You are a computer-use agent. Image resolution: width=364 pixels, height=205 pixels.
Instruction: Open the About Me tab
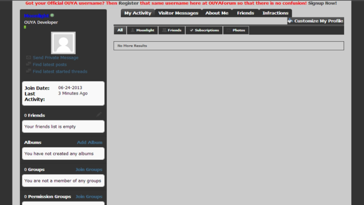217,13
